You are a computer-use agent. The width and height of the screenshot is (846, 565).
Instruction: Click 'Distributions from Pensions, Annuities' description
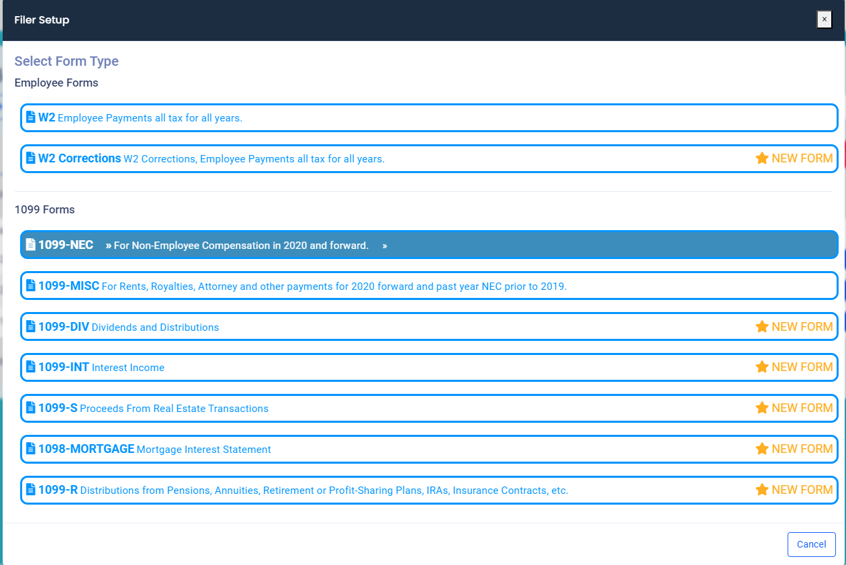324,491
